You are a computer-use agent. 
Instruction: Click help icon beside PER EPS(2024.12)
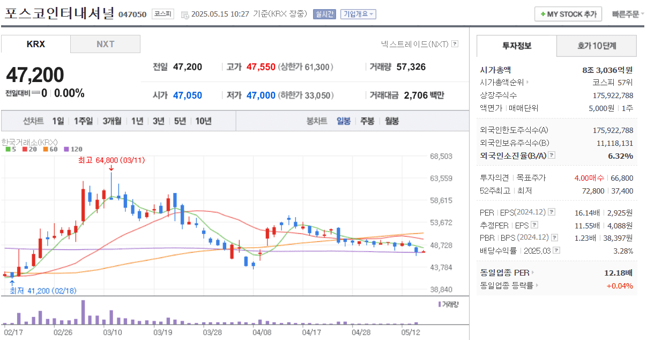(x=552, y=212)
